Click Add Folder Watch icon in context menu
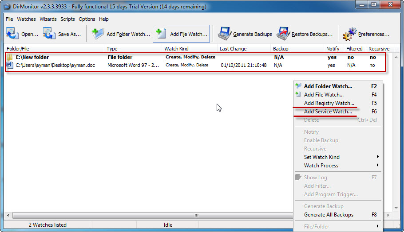The image size is (404, 232). point(298,86)
